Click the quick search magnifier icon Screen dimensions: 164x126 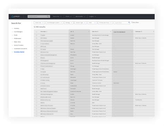(48, 17)
